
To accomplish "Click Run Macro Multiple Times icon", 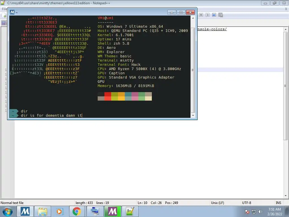I will tap(214, 15).
